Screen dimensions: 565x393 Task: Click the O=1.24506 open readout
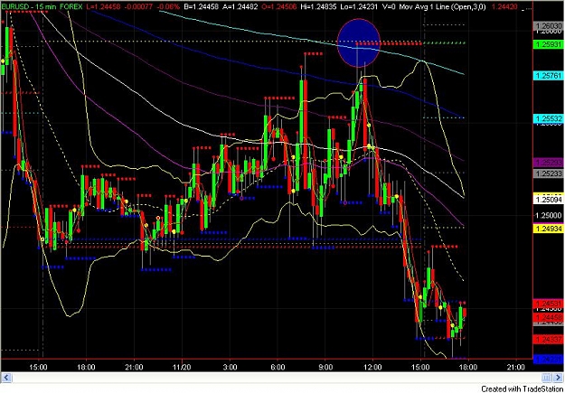tap(278, 5)
